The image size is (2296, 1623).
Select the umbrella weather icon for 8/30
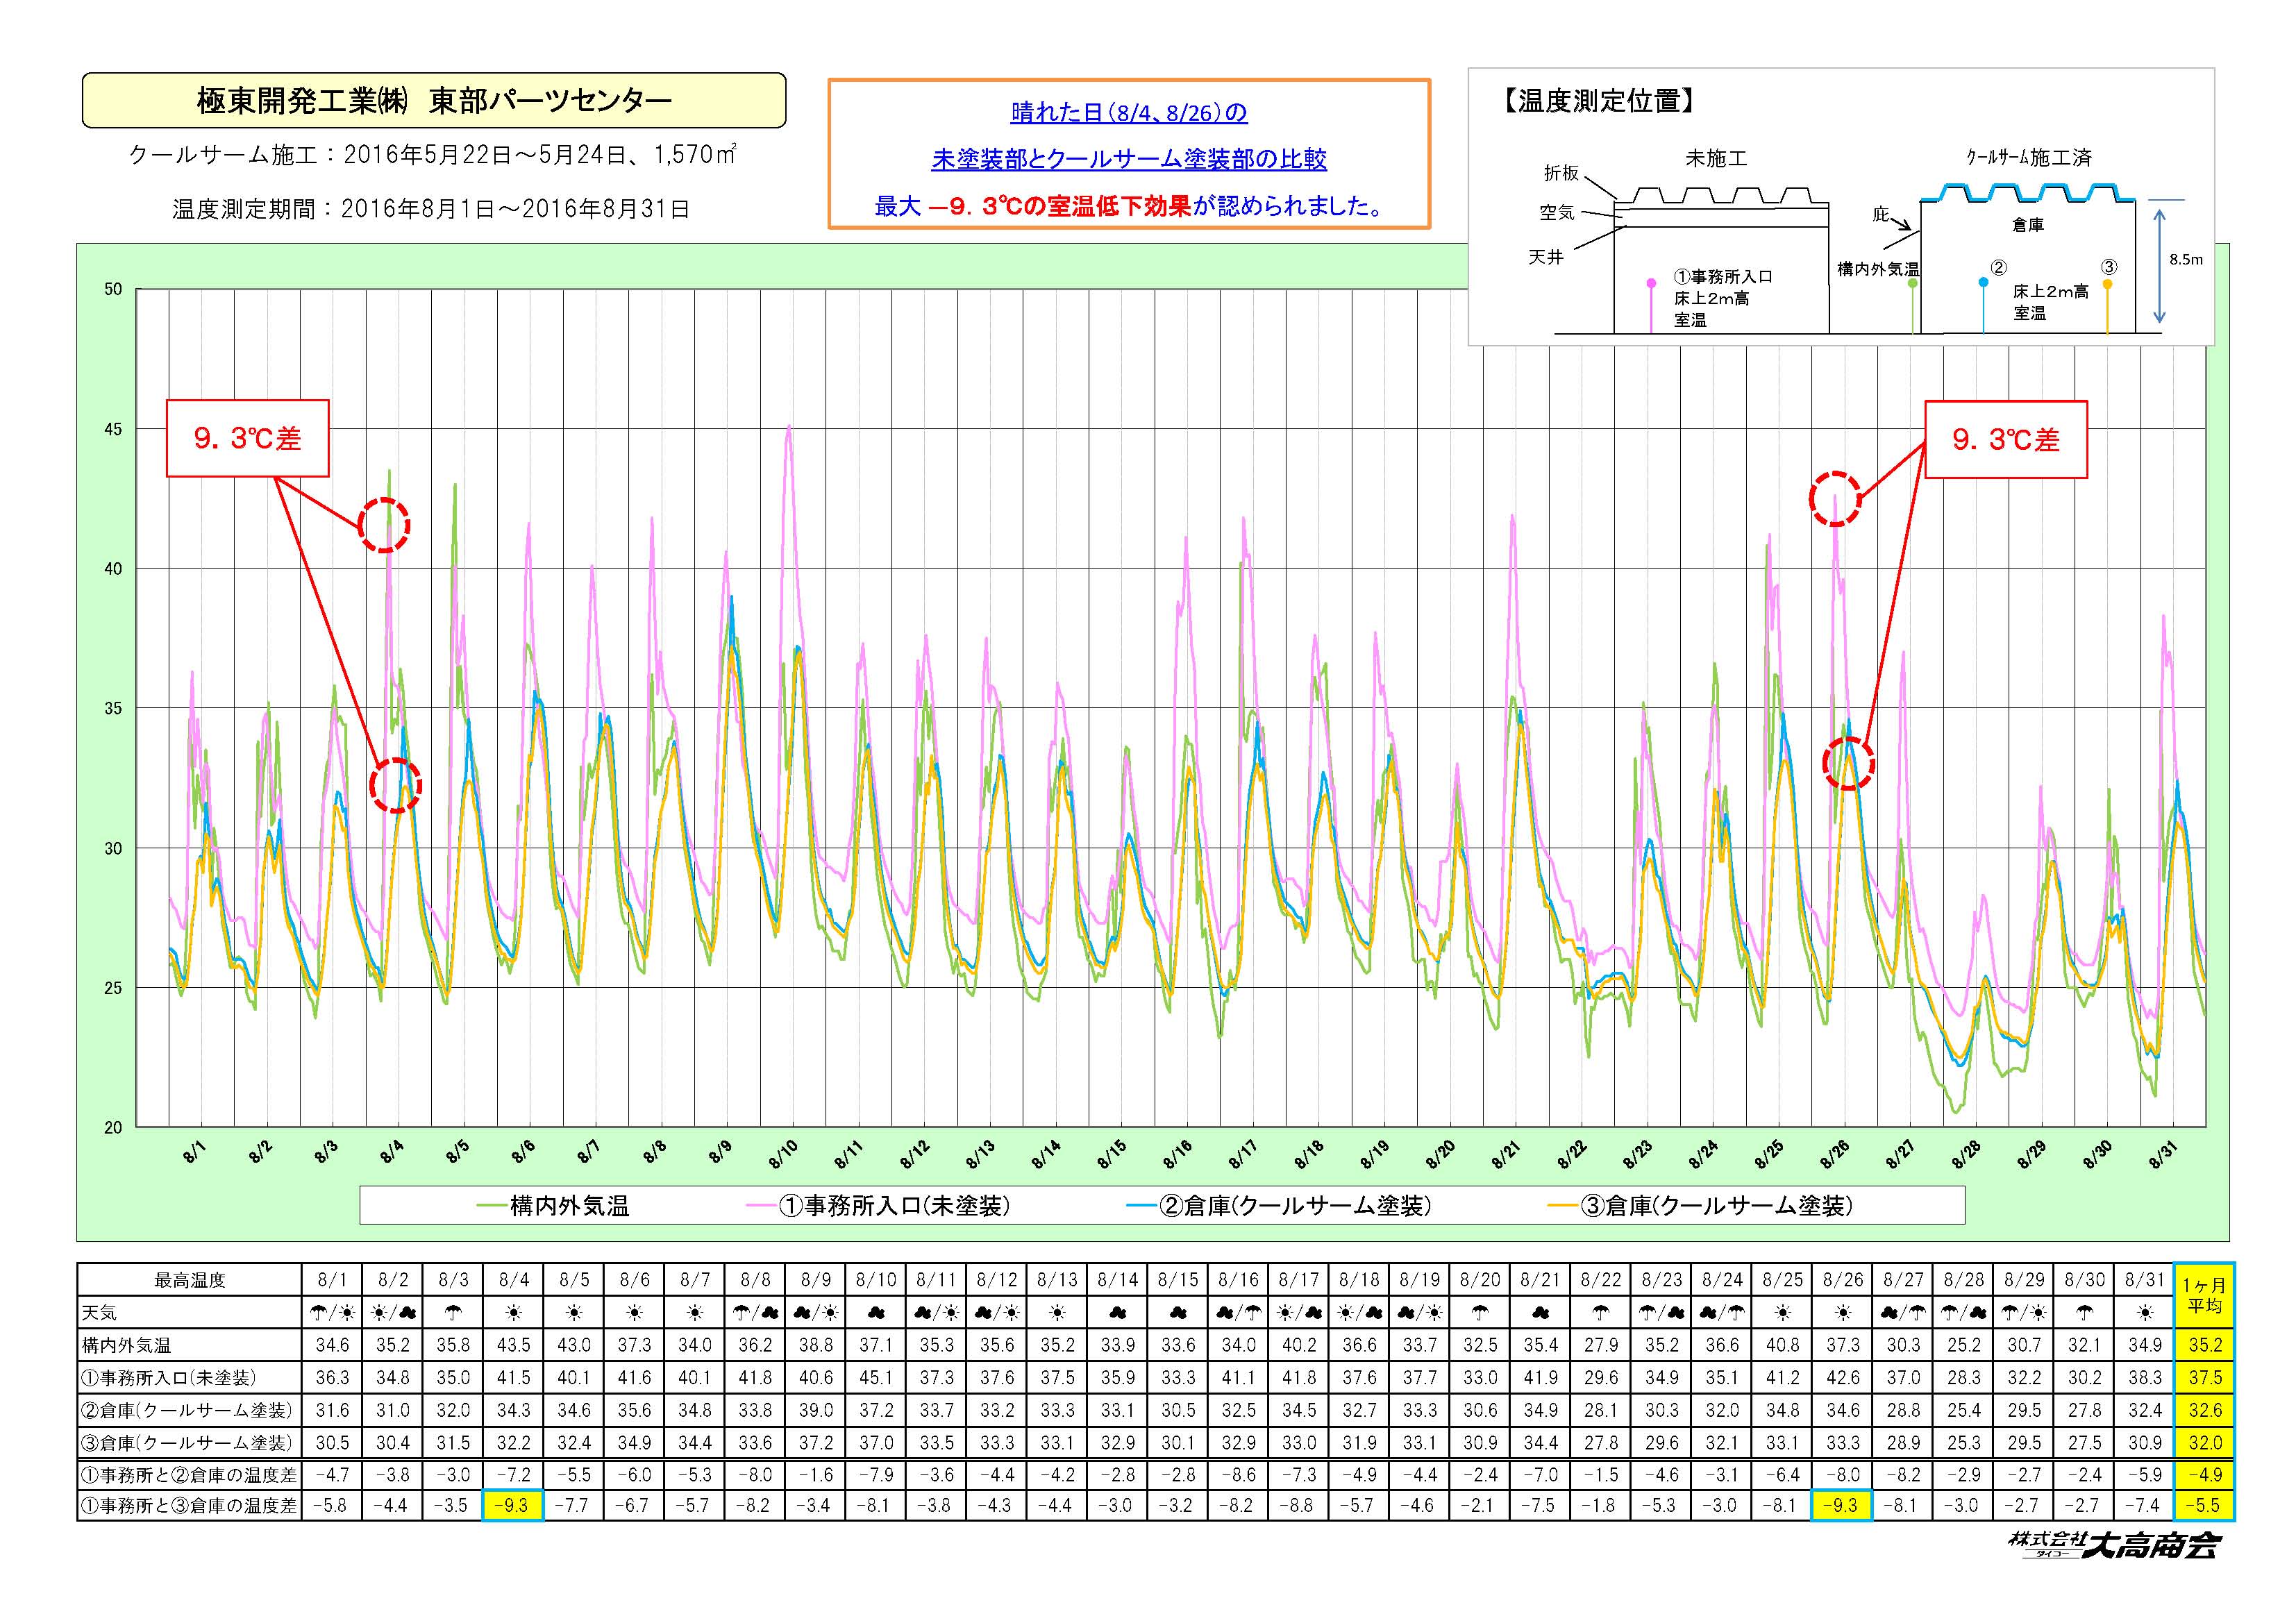point(2085,1312)
